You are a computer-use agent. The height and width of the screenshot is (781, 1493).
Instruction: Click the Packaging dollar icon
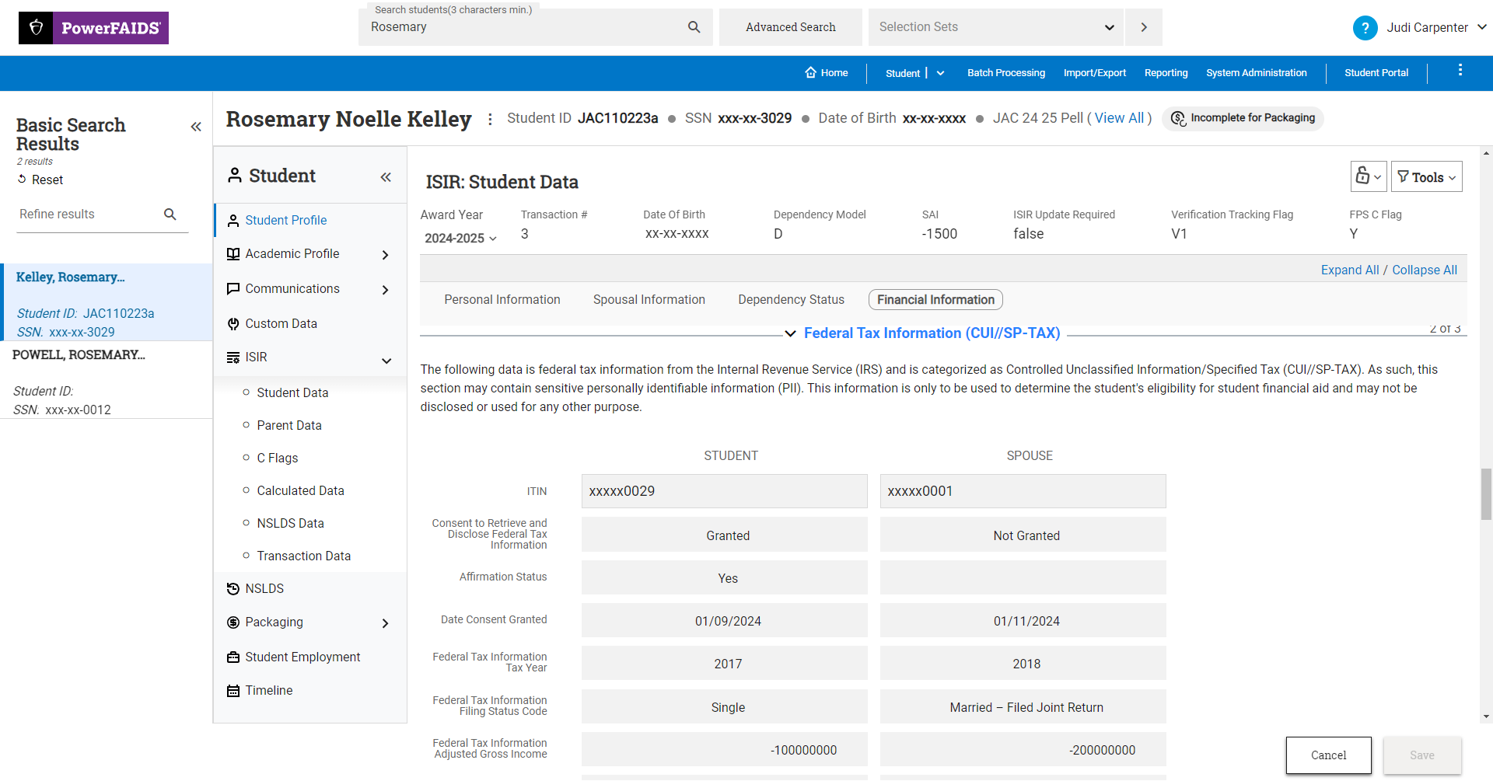(233, 622)
